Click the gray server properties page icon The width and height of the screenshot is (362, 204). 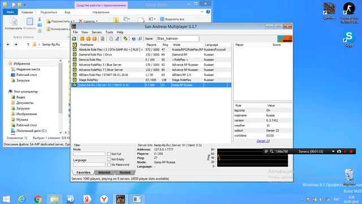click(x=102, y=39)
